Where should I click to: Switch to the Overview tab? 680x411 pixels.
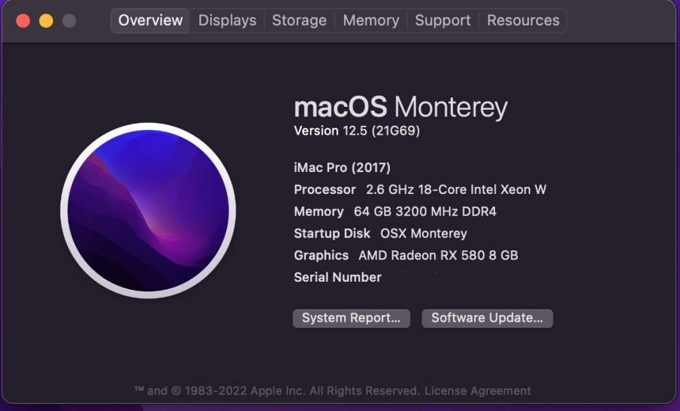[x=150, y=20]
